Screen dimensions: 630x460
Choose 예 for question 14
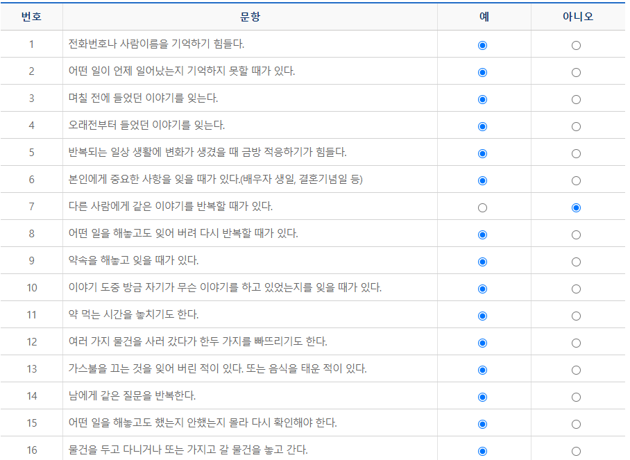[482, 397]
